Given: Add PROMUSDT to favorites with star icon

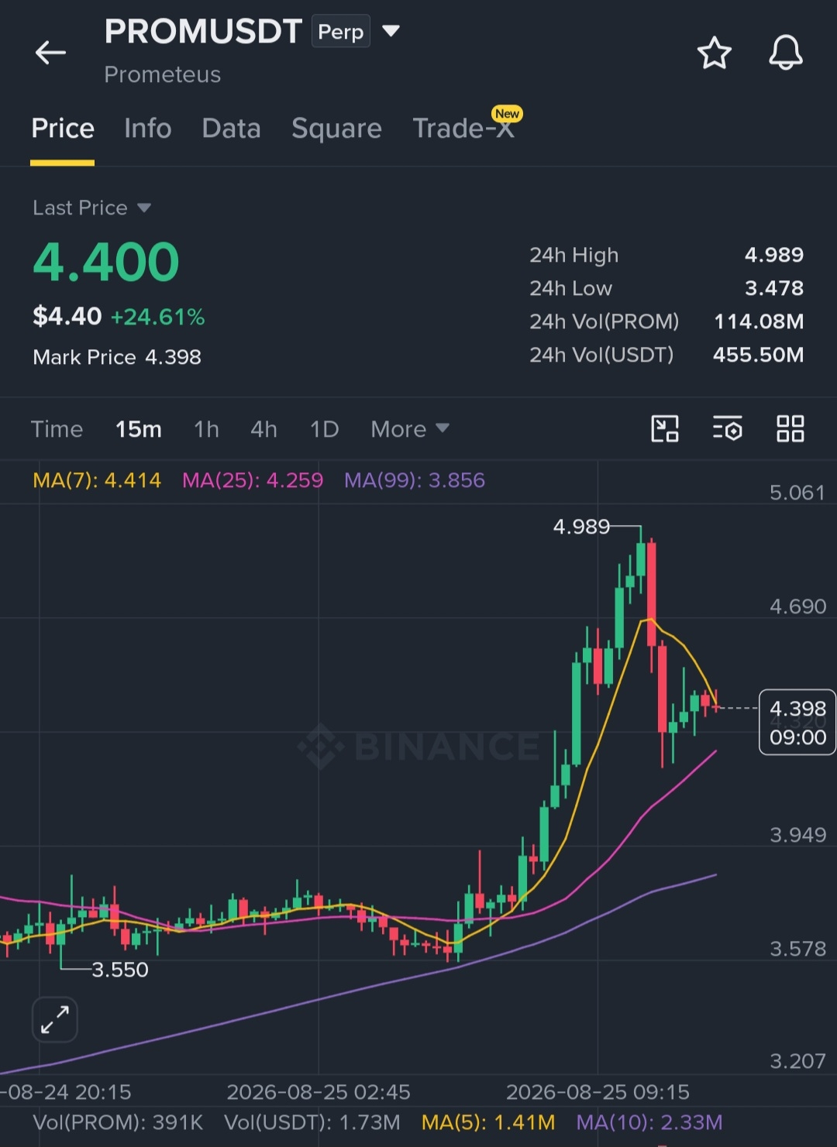Looking at the screenshot, I should pyautogui.click(x=714, y=53).
